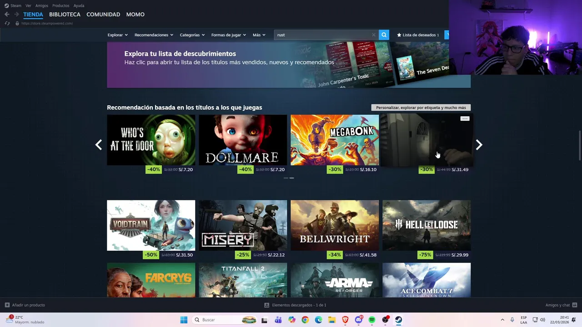Open the Ayuda menu
Screen dimensions: 582x327
[x=79, y=5]
